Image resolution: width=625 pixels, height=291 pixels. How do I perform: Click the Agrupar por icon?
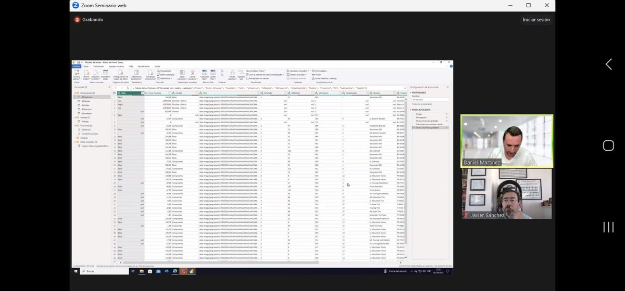pyautogui.click(x=241, y=73)
